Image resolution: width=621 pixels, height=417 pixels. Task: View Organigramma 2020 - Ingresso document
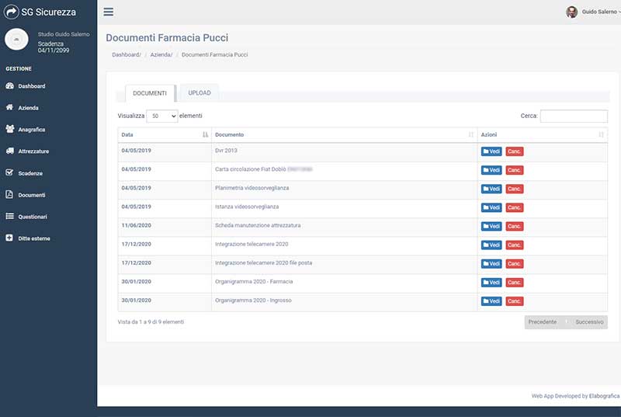tap(491, 301)
